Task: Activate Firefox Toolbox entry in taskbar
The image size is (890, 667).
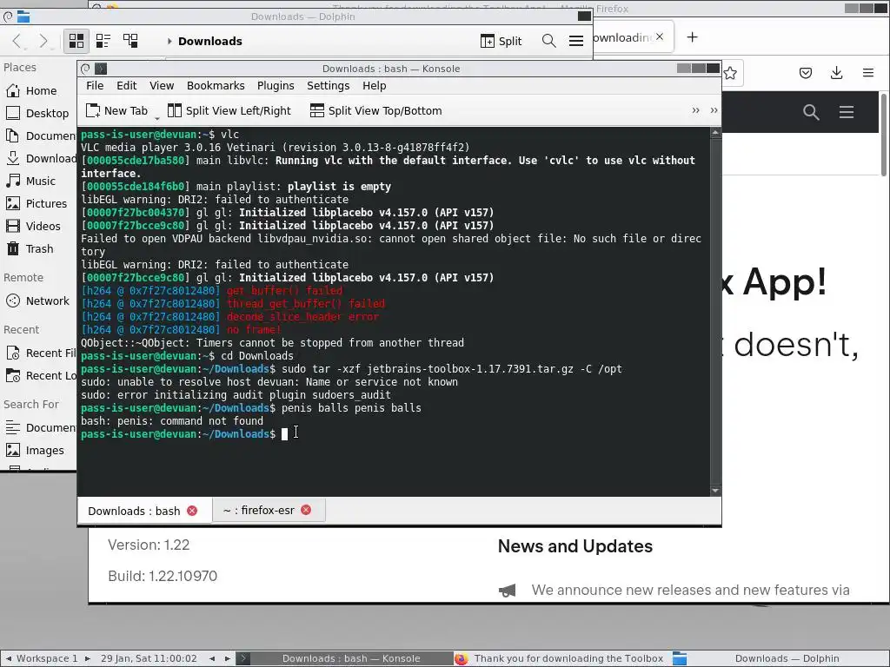Action: pos(562,658)
